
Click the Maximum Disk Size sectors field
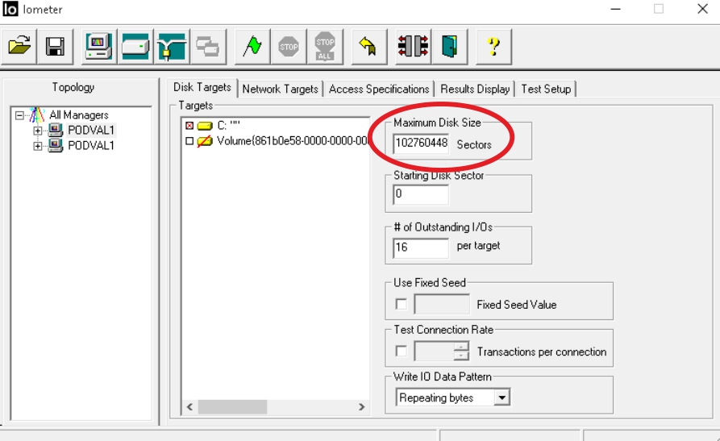pyautogui.click(x=421, y=144)
